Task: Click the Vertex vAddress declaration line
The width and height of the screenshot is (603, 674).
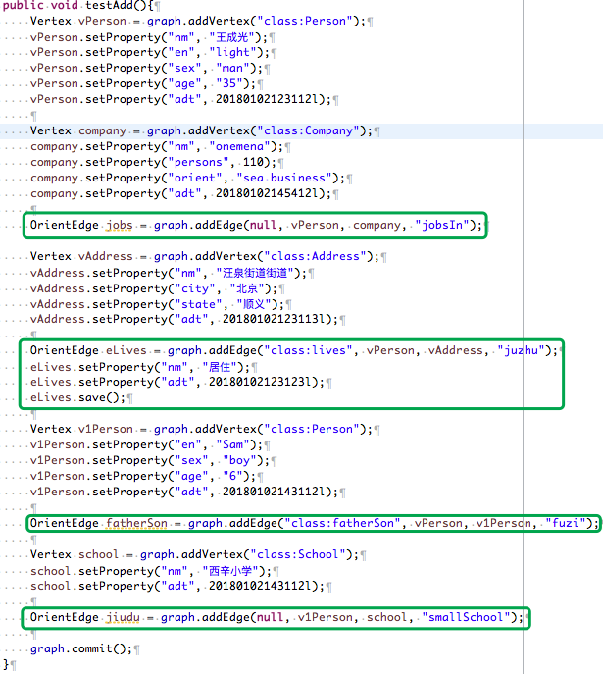Action: [205, 256]
